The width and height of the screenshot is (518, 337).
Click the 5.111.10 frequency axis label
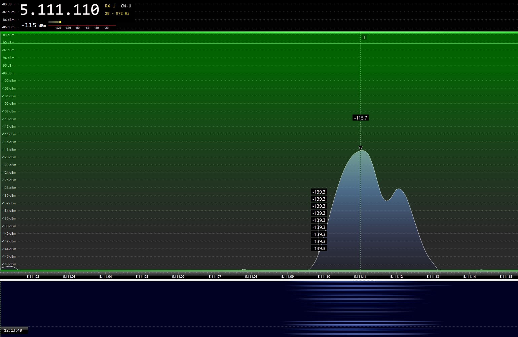point(324,277)
